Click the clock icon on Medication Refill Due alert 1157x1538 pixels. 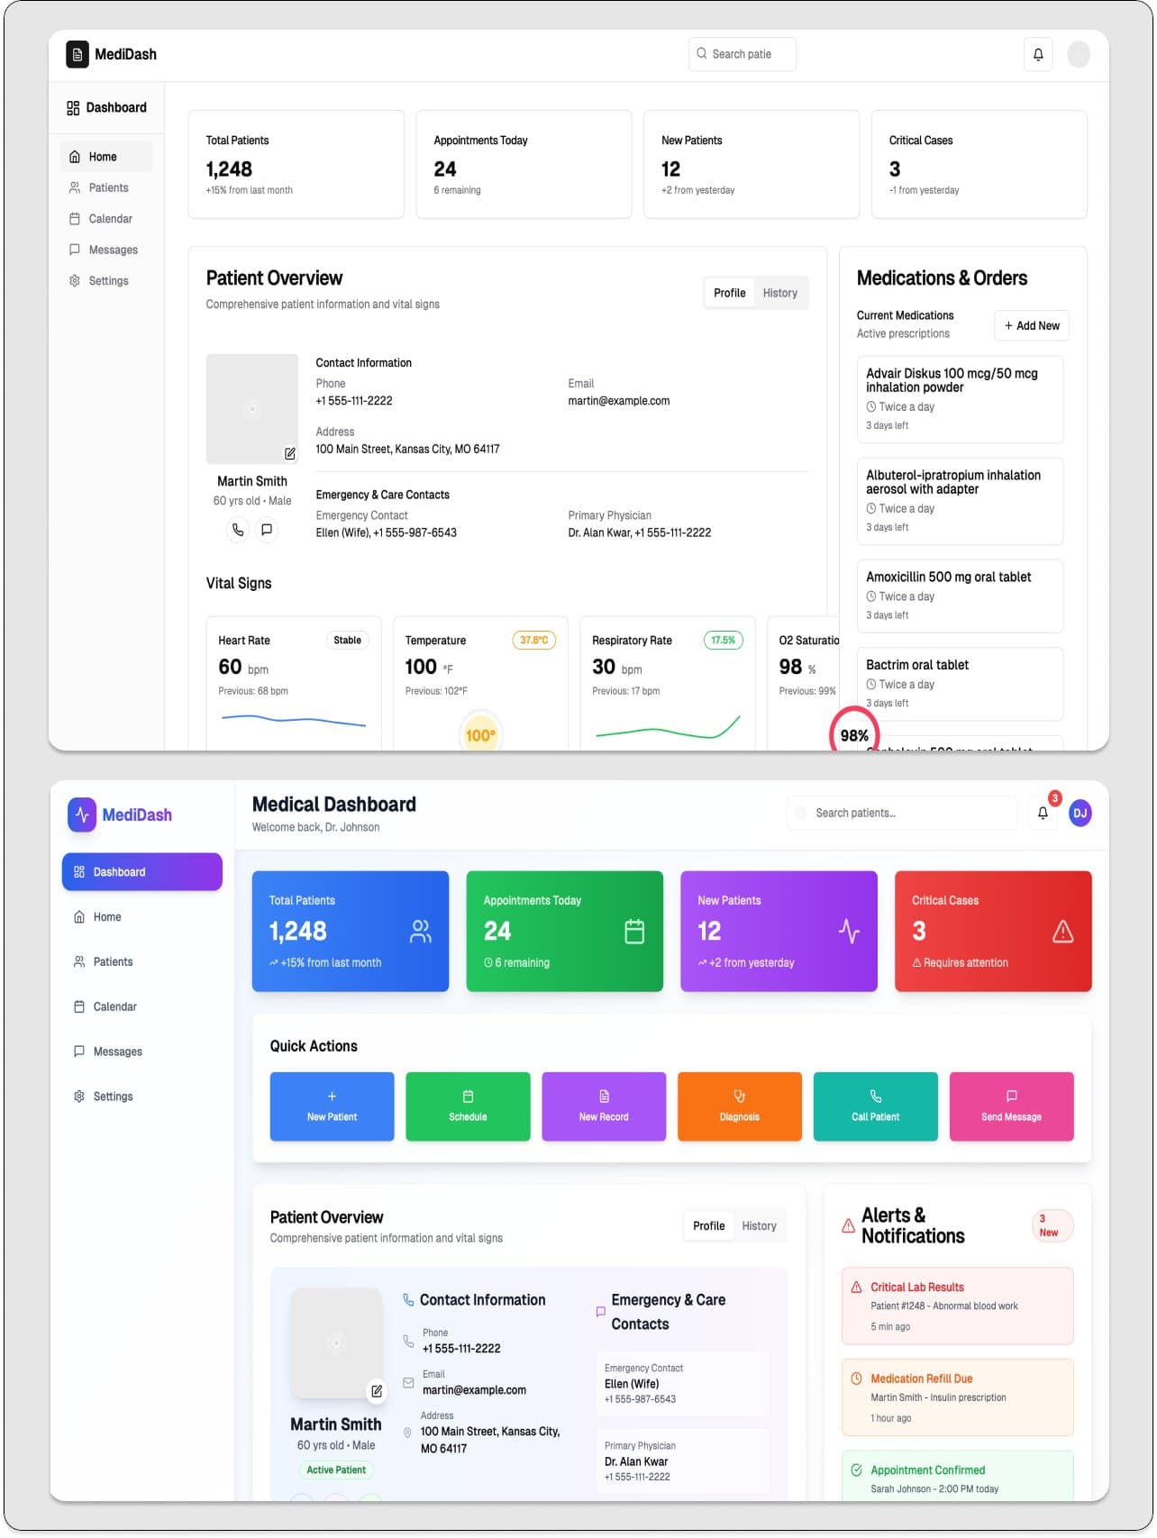pos(856,1378)
